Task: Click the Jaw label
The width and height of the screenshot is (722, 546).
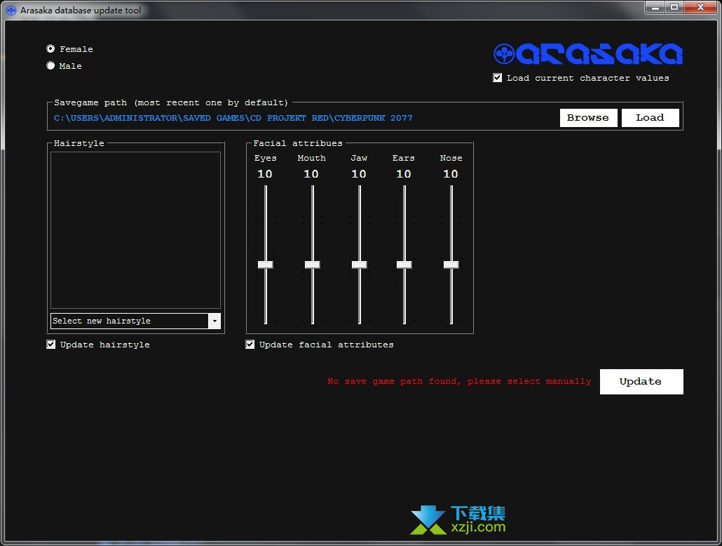Action: click(359, 158)
